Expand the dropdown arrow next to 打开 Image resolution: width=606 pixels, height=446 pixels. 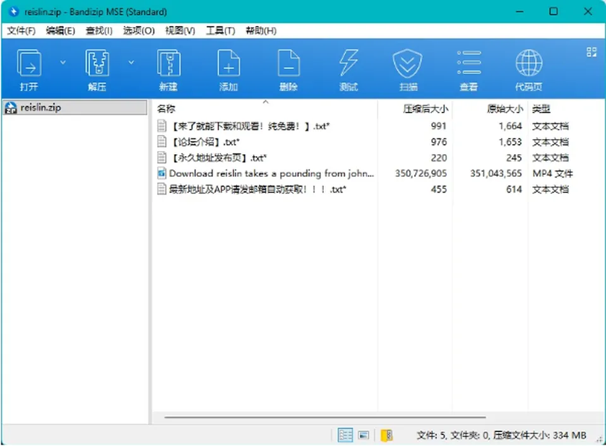pos(63,62)
